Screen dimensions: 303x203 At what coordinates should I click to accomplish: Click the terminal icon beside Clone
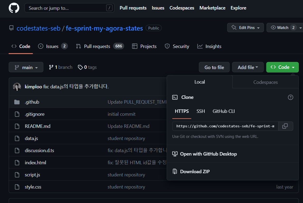(x=175, y=97)
